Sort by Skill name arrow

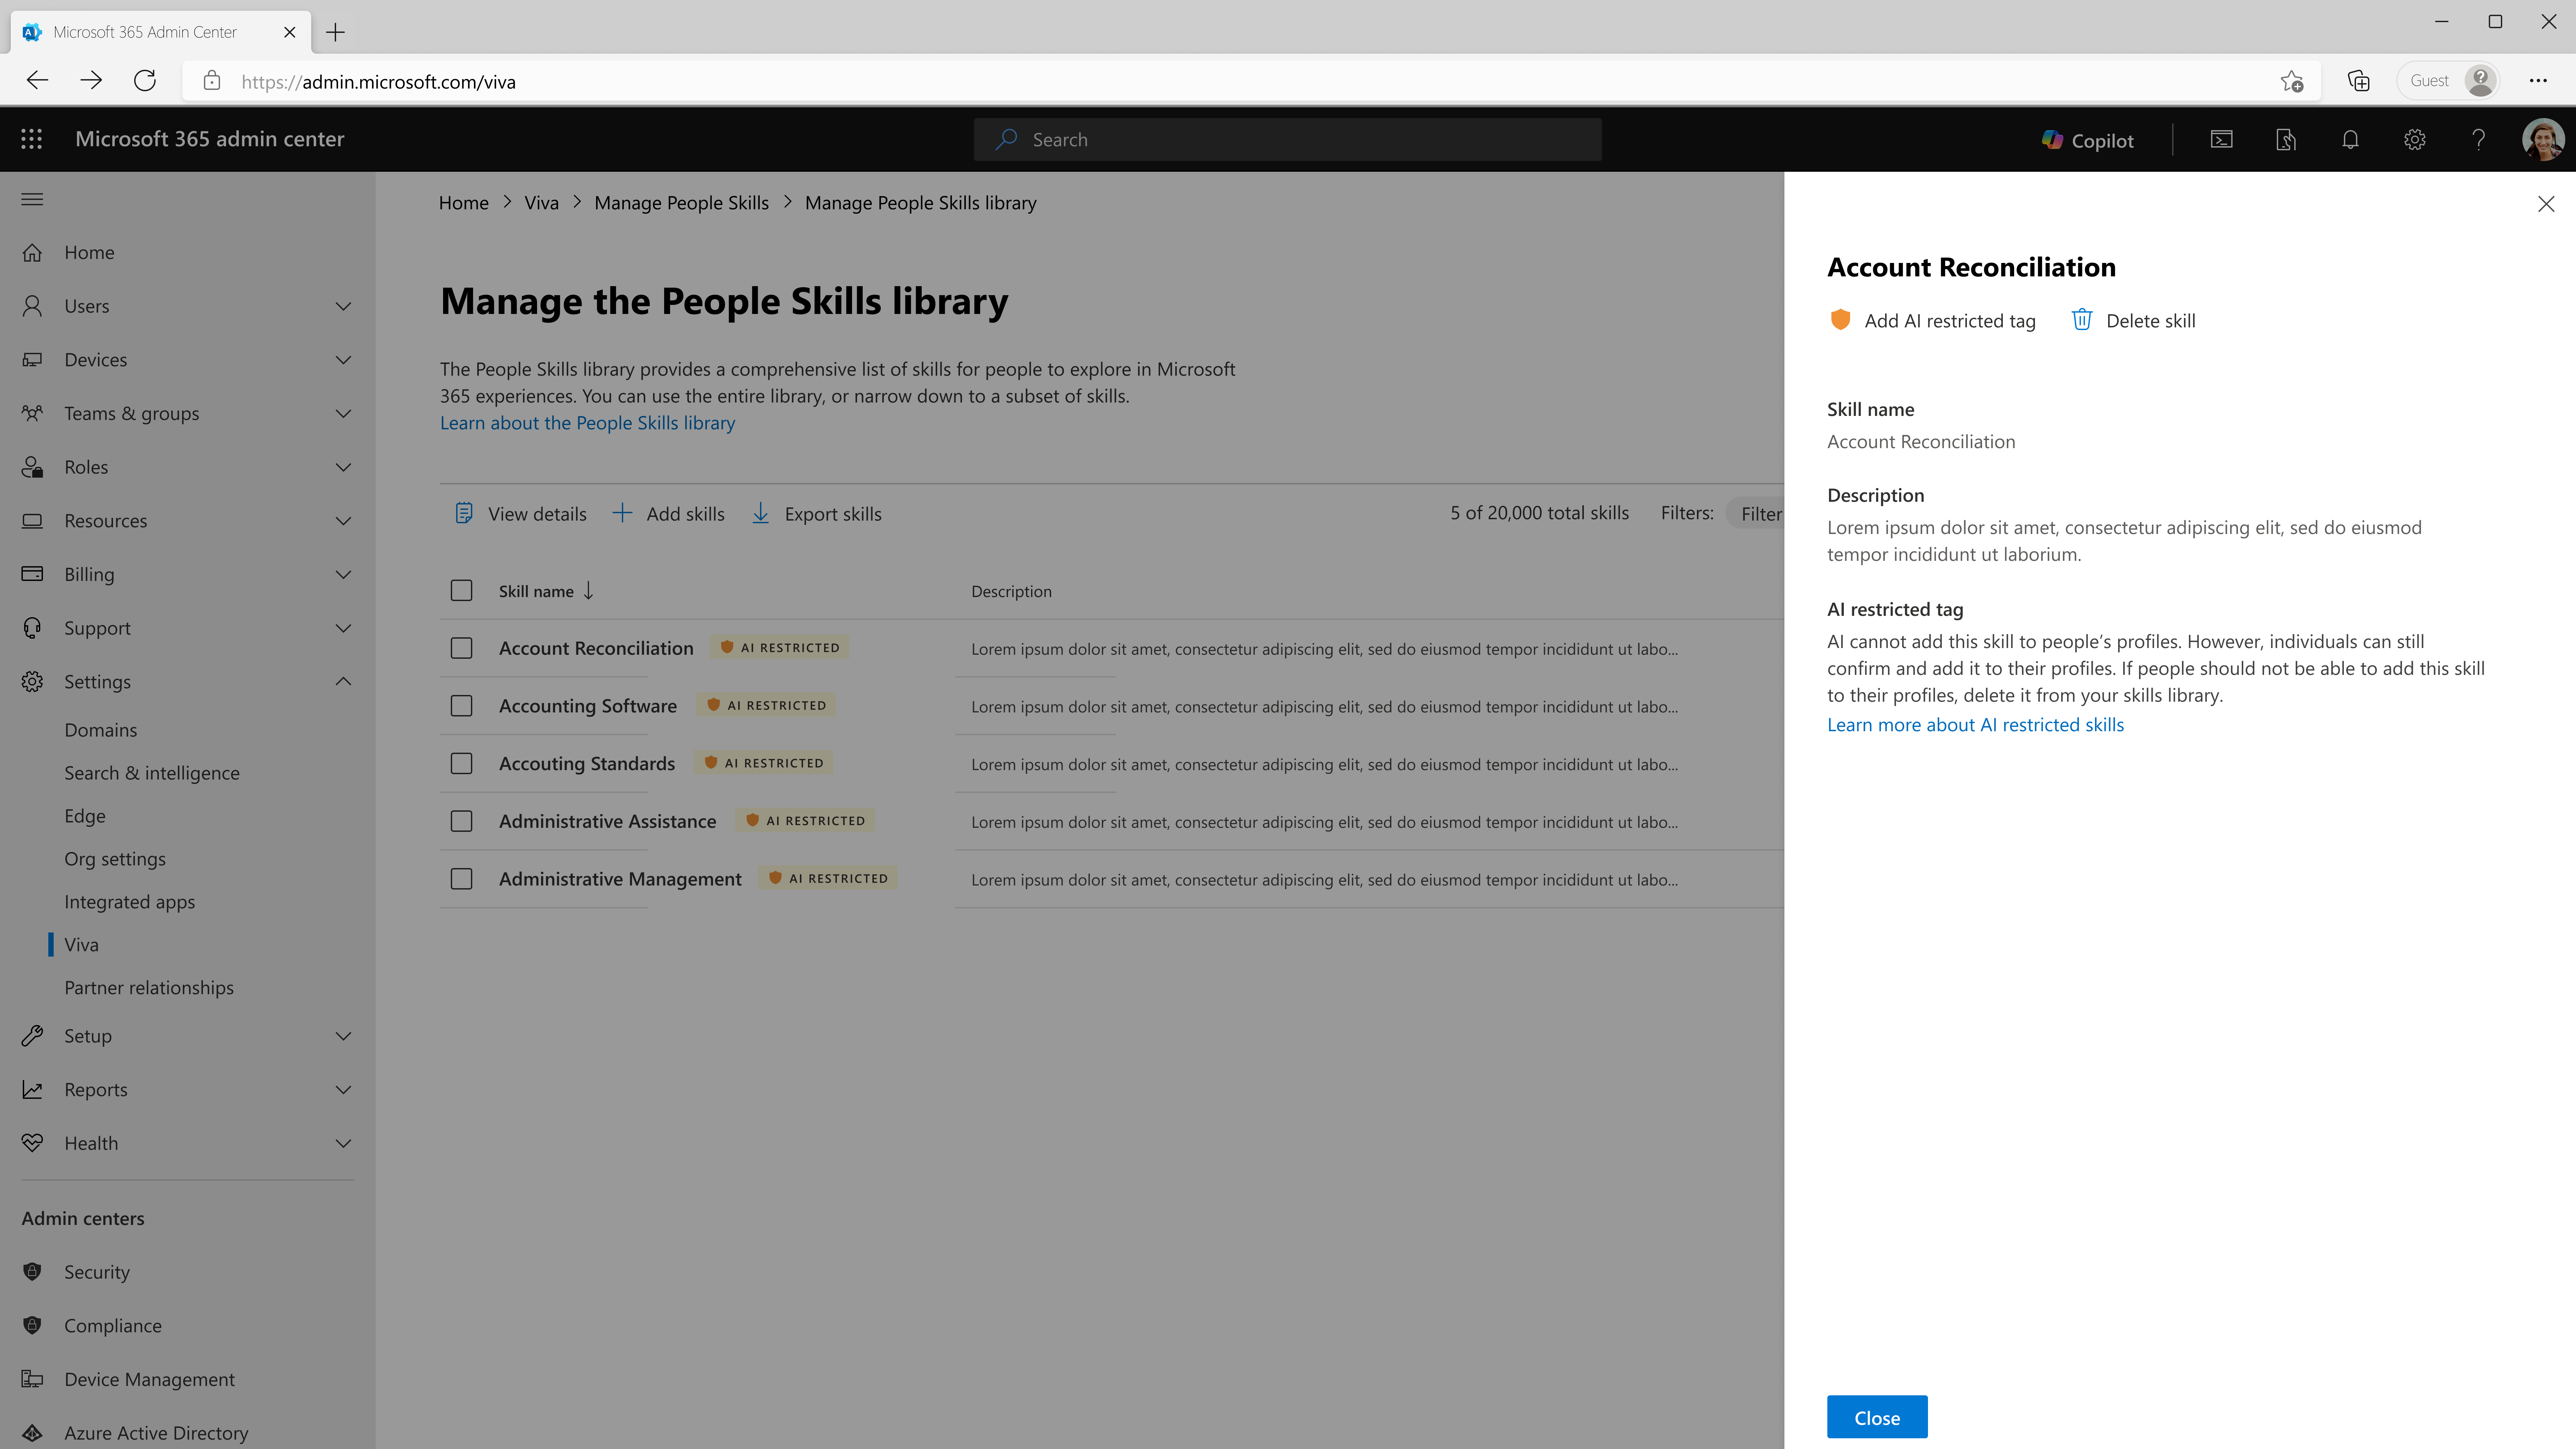588,591
